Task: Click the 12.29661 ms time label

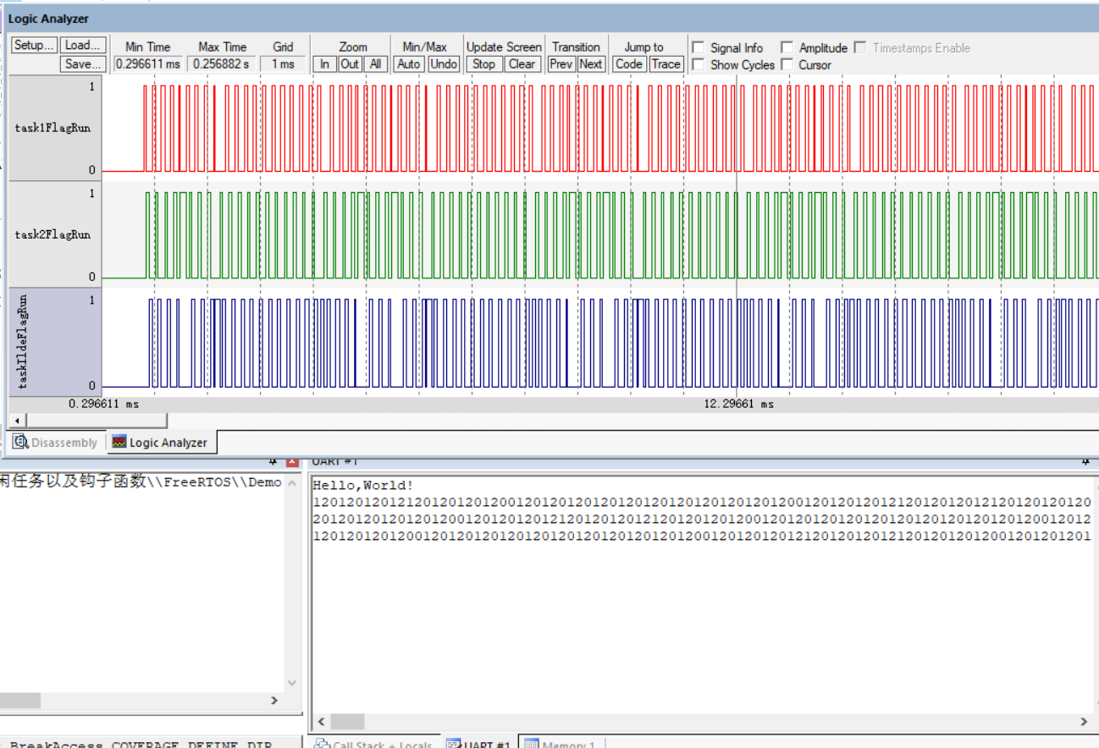Action: 738,404
